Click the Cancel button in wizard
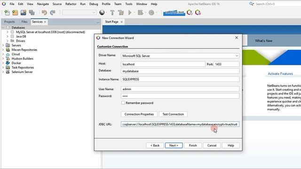The image size is (301, 169). [x=212, y=146]
